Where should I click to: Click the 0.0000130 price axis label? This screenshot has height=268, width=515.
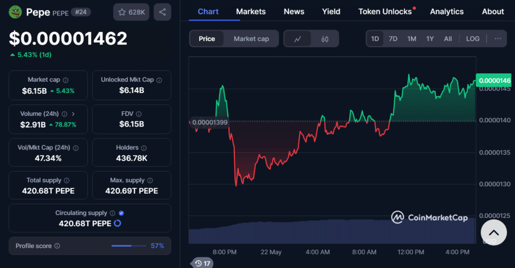[x=495, y=185]
